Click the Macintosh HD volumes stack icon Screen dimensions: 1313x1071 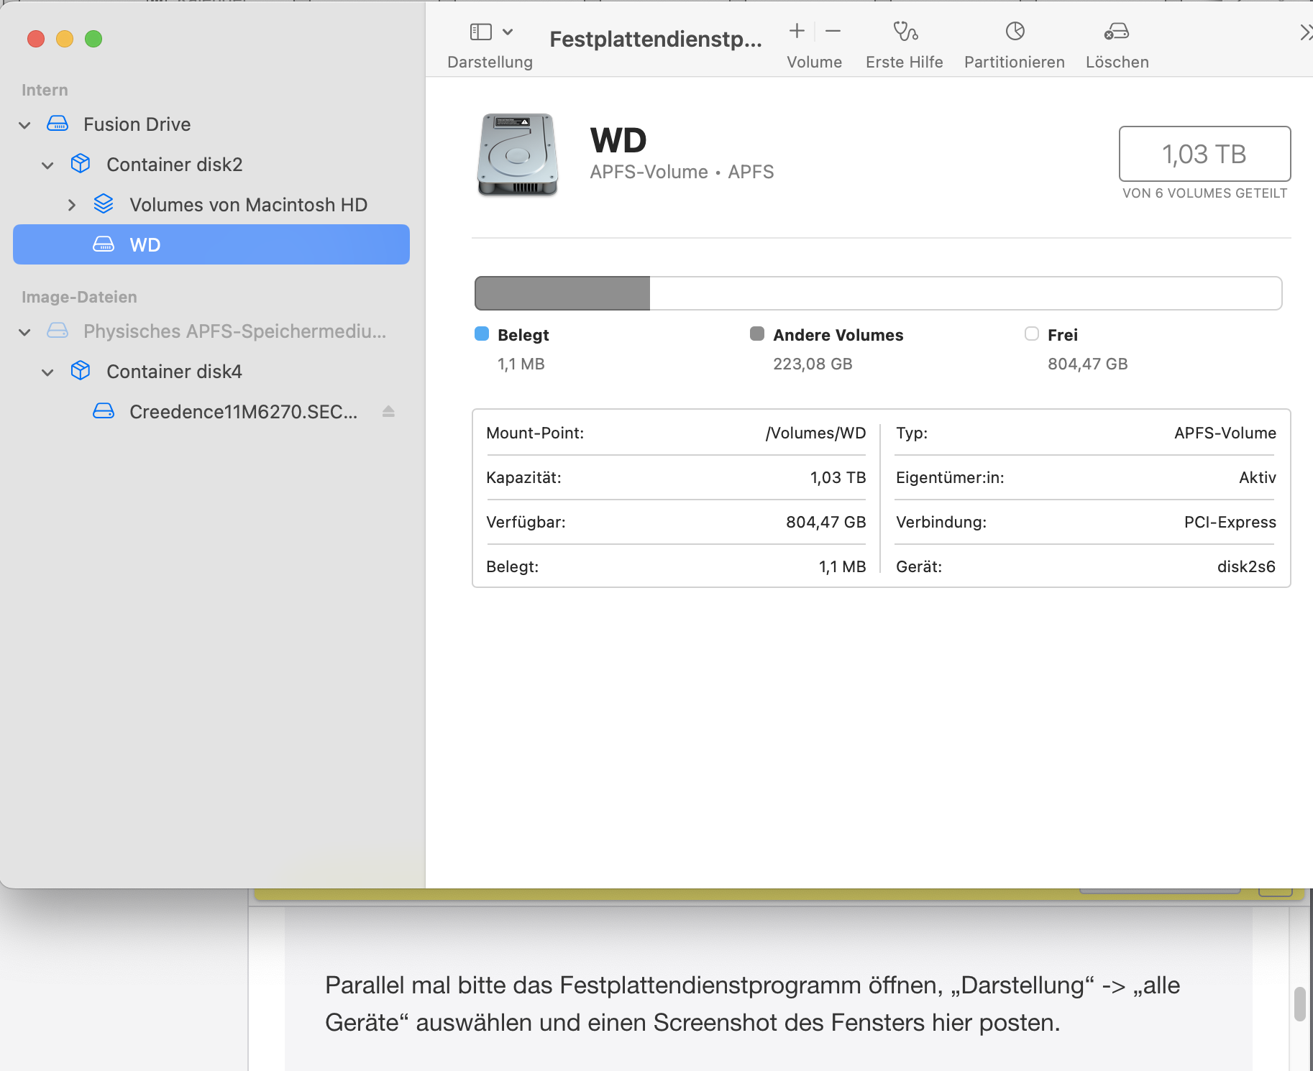[104, 204]
